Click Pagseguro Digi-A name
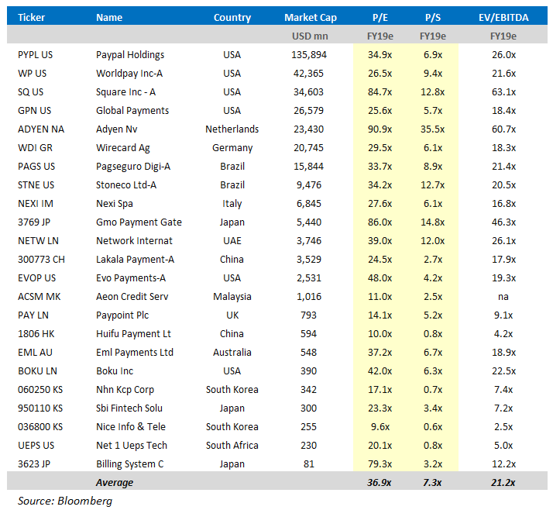 [x=133, y=167]
